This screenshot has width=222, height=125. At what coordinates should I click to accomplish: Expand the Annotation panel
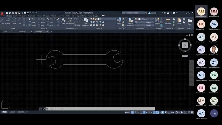71,28
